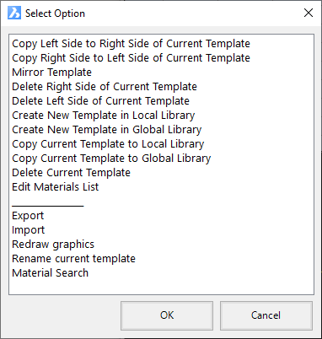The height and width of the screenshot is (339, 322).
Task: Close the Select Option dialog
Action: 309,13
